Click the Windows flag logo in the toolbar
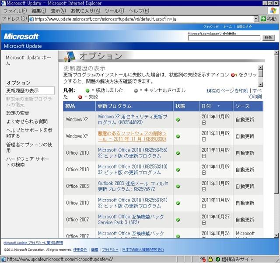The image size is (280, 263). (273, 10)
